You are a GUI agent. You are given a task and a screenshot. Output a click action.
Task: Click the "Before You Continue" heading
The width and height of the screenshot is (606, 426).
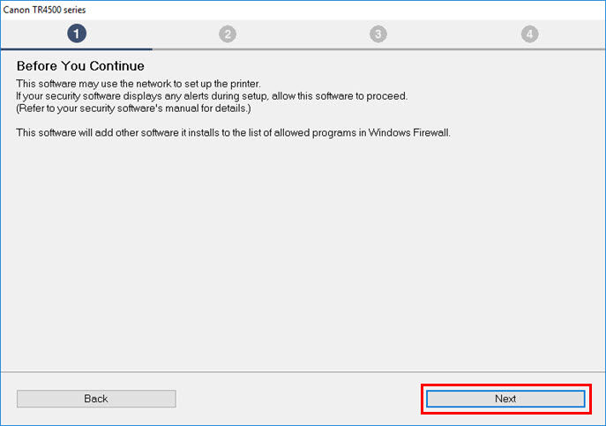(x=80, y=66)
